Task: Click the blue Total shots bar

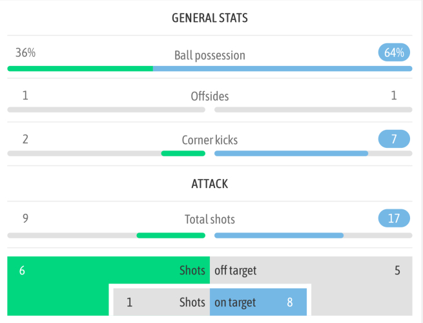Action: tap(278, 235)
